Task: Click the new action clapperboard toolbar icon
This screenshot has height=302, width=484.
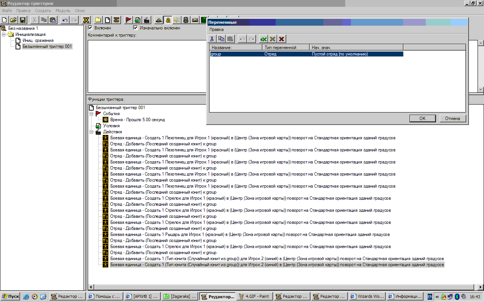Action: coord(147,20)
